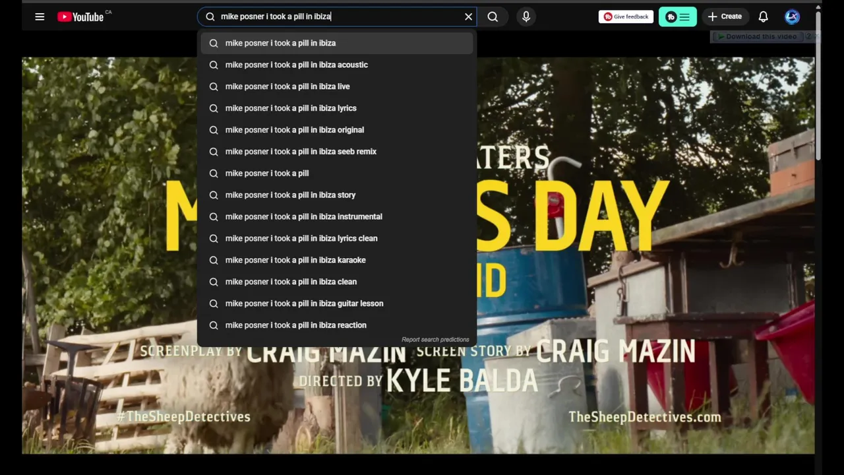
Task: Start voice search with microphone icon
Action: tap(526, 16)
